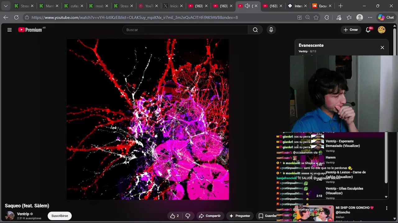
Task: Select the Saqueo (feat. Sàlem) title text
Action: 27,206
